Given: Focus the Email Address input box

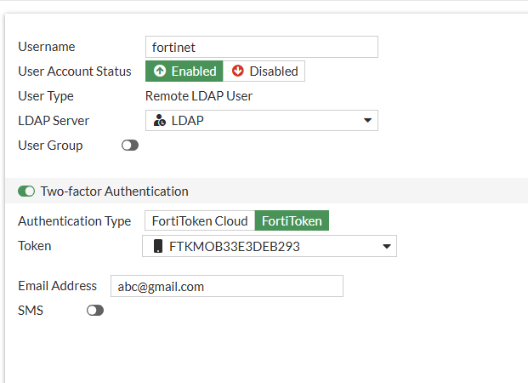Looking at the screenshot, I should [x=226, y=287].
